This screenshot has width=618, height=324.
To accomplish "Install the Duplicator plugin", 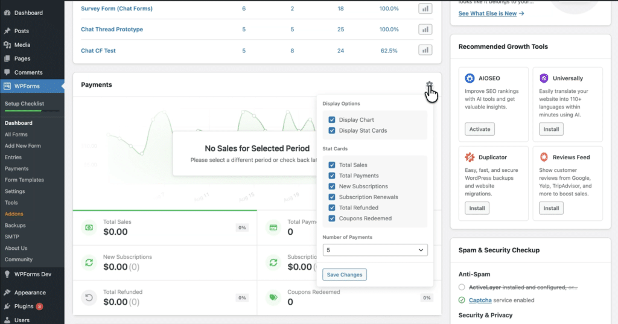I will pyautogui.click(x=477, y=208).
